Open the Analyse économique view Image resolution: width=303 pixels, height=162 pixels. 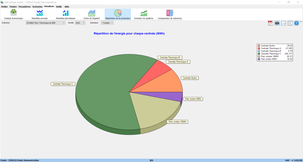(13, 14)
